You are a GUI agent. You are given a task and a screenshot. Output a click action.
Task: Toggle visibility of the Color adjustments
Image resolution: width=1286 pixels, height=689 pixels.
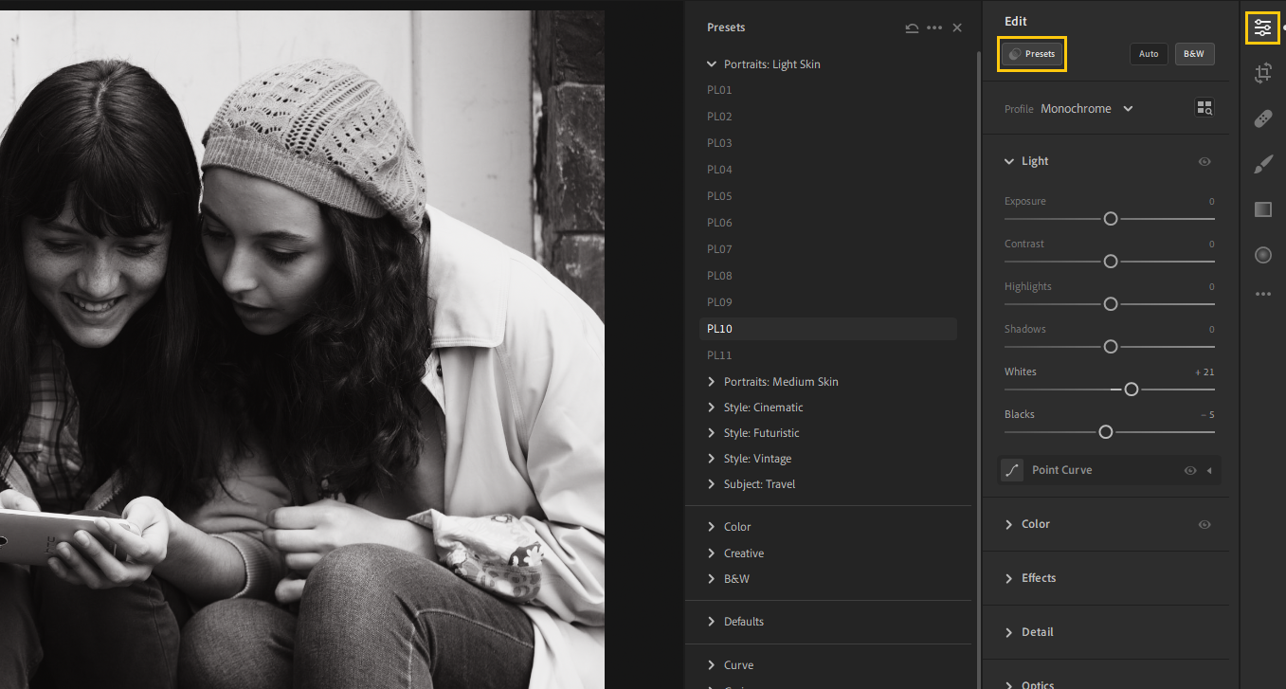[1204, 524]
